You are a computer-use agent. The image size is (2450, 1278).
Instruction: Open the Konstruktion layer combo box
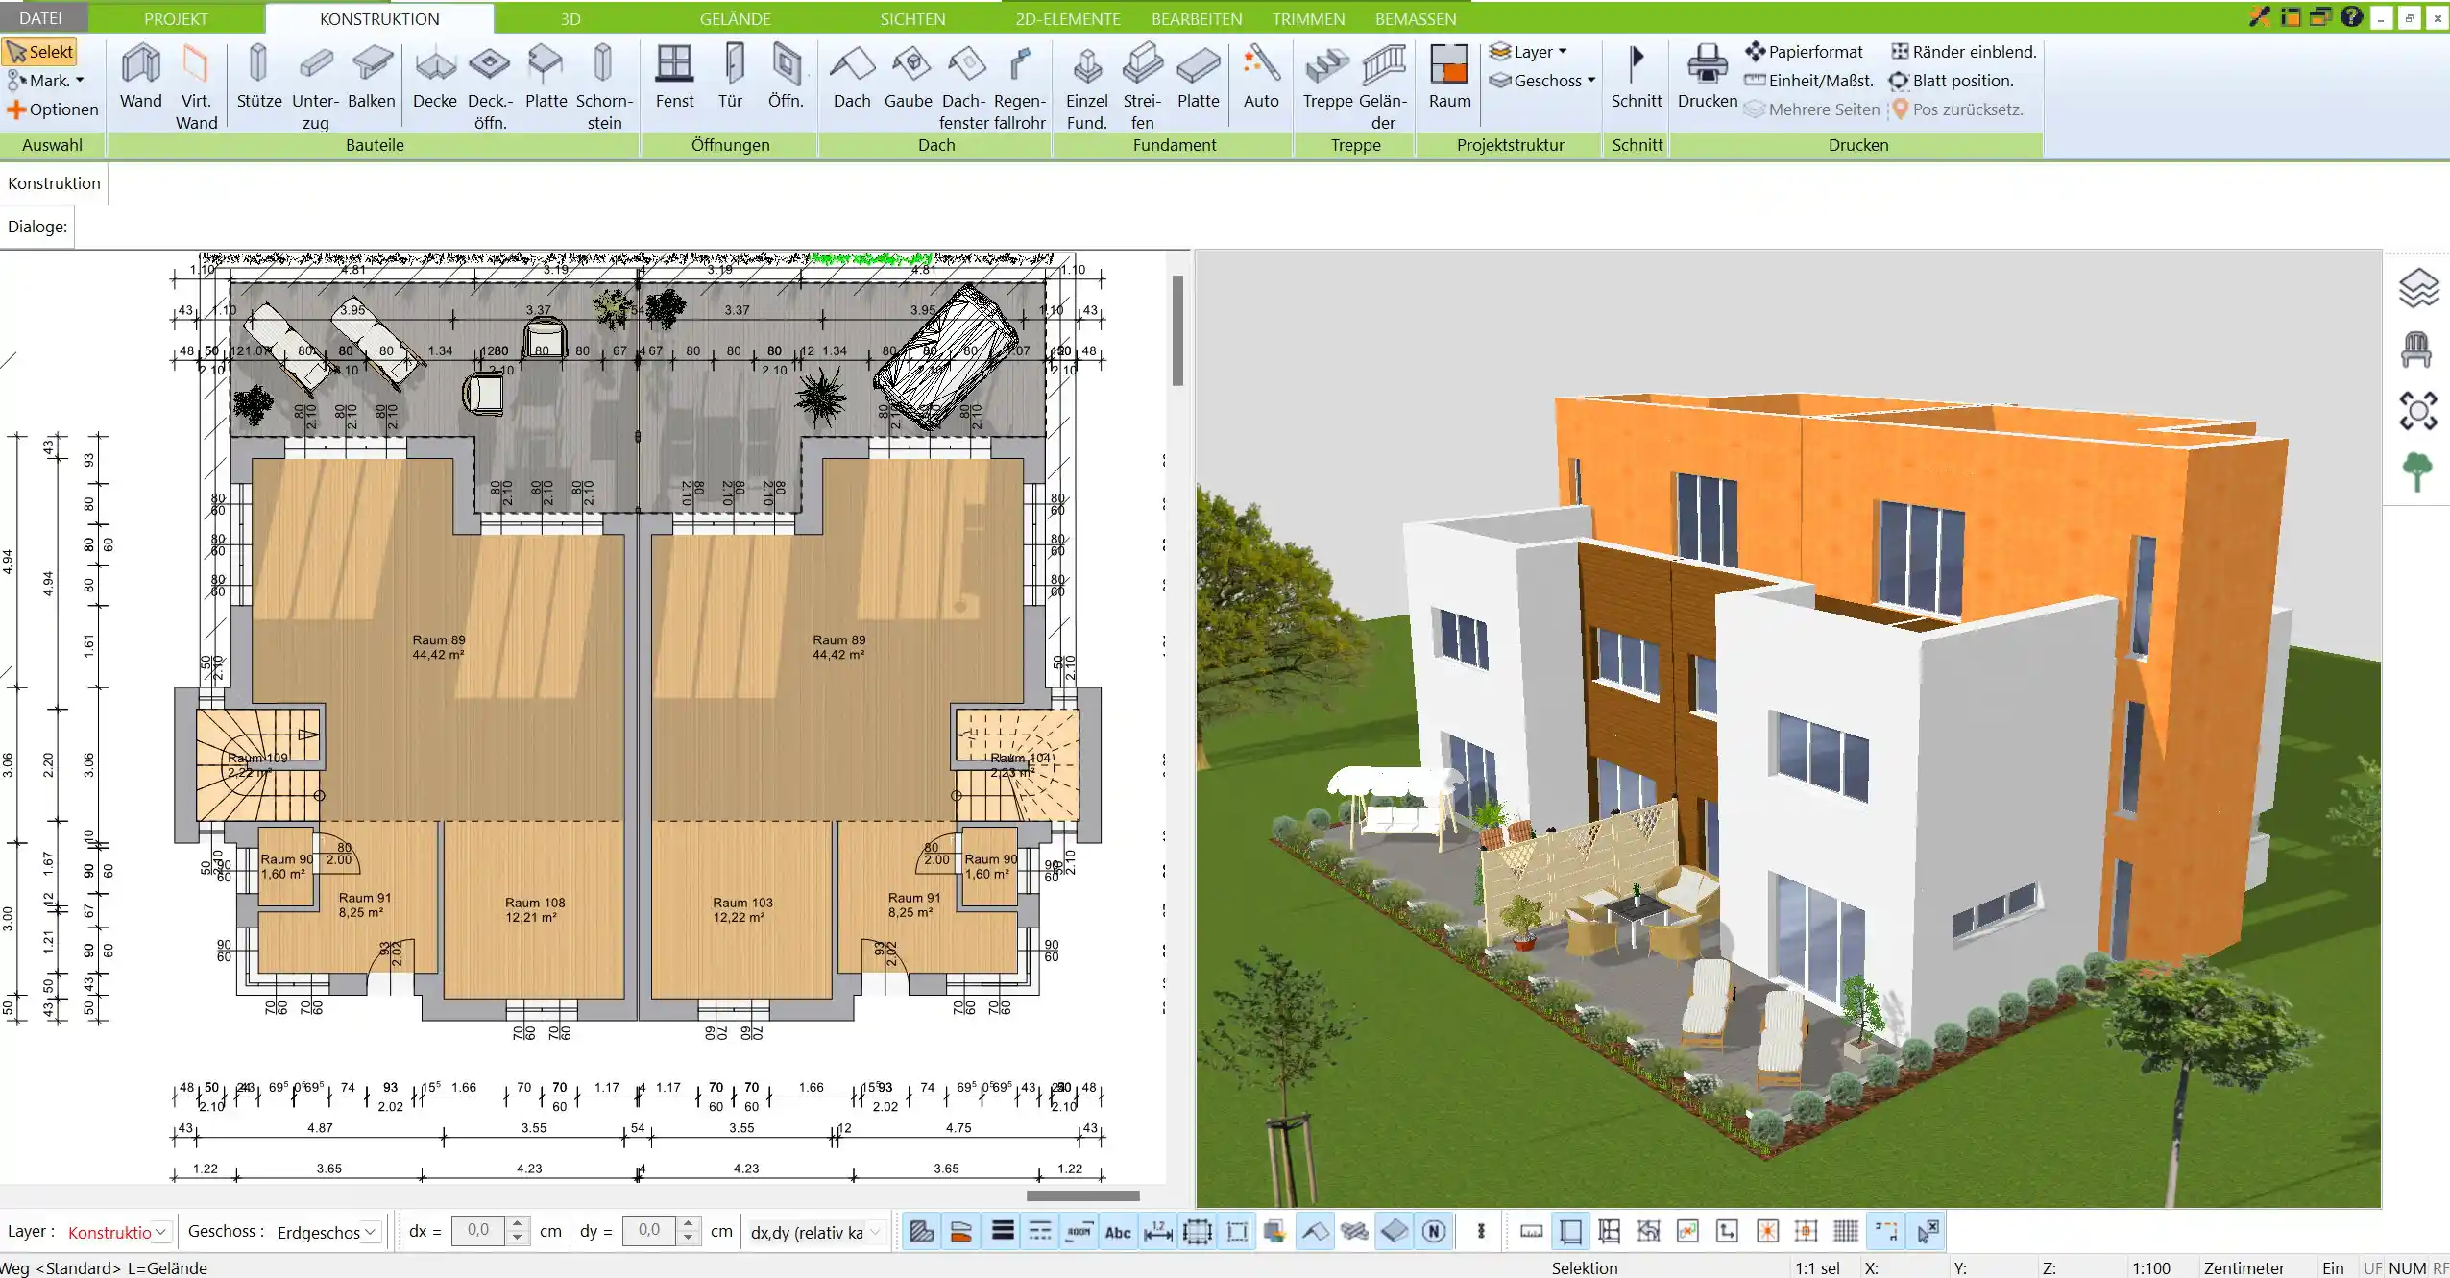pyautogui.click(x=119, y=1232)
